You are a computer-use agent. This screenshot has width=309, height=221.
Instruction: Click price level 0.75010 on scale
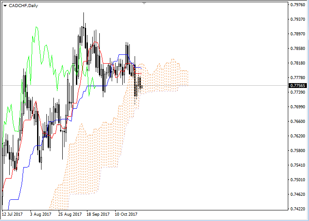tap(298, 180)
